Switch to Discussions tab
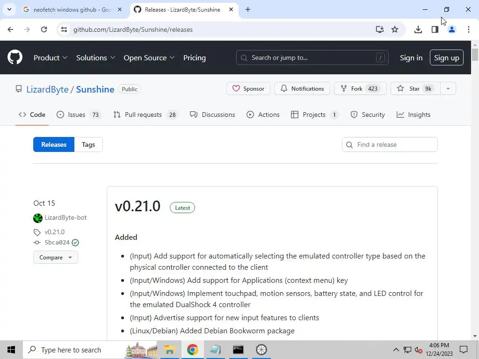 point(212,115)
